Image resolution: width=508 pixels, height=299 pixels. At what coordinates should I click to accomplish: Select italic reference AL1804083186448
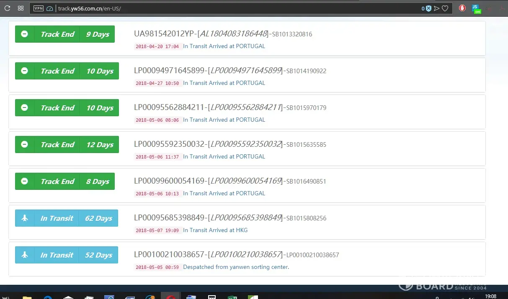[x=234, y=34]
